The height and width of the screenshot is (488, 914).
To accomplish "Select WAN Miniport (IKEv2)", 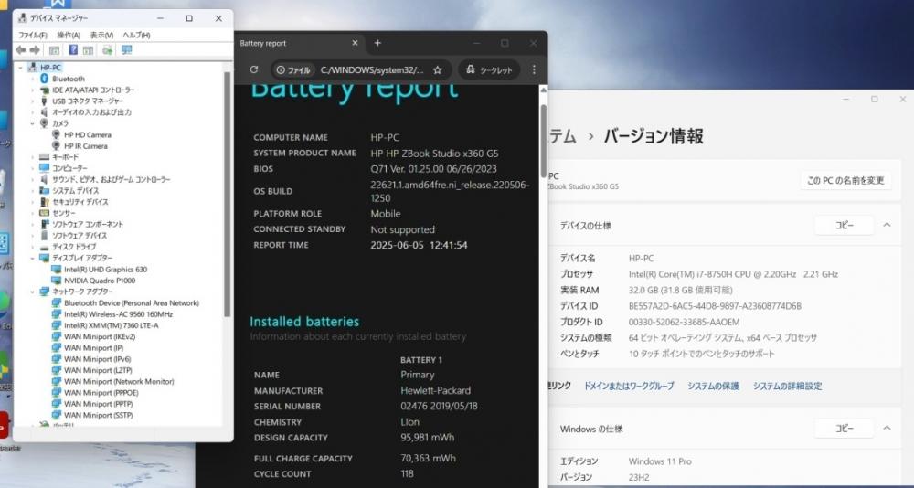I will [99, 336].
